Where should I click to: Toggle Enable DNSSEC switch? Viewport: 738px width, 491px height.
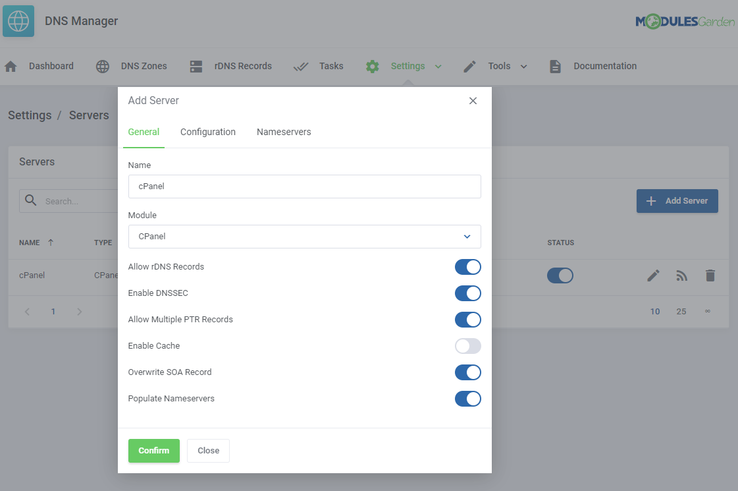(x=468, y=293)
